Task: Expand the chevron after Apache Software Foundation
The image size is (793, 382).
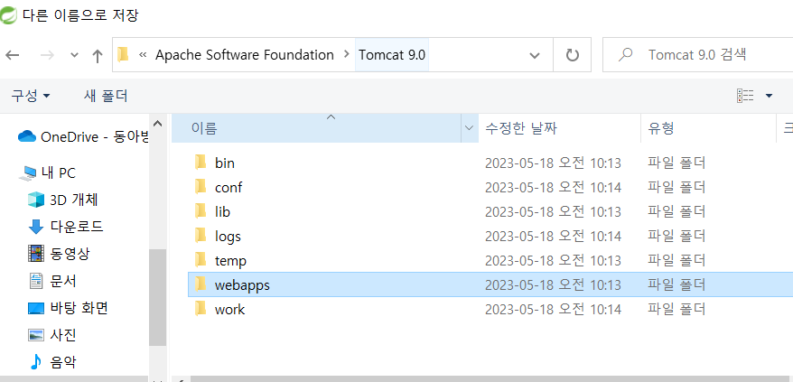Action: (346, 54)
